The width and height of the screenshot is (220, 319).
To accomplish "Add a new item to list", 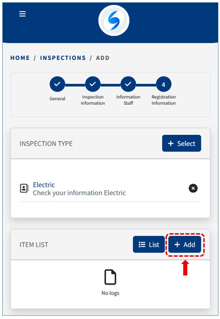I will click(x=185, y=244).
